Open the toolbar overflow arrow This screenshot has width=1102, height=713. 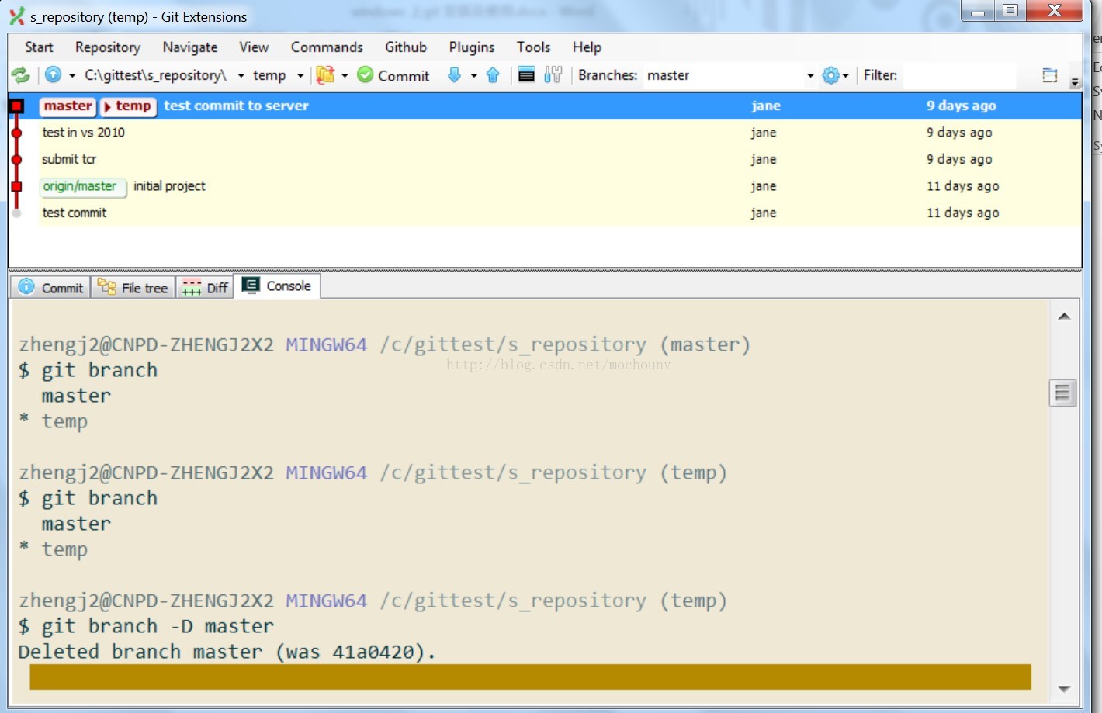1075,81
